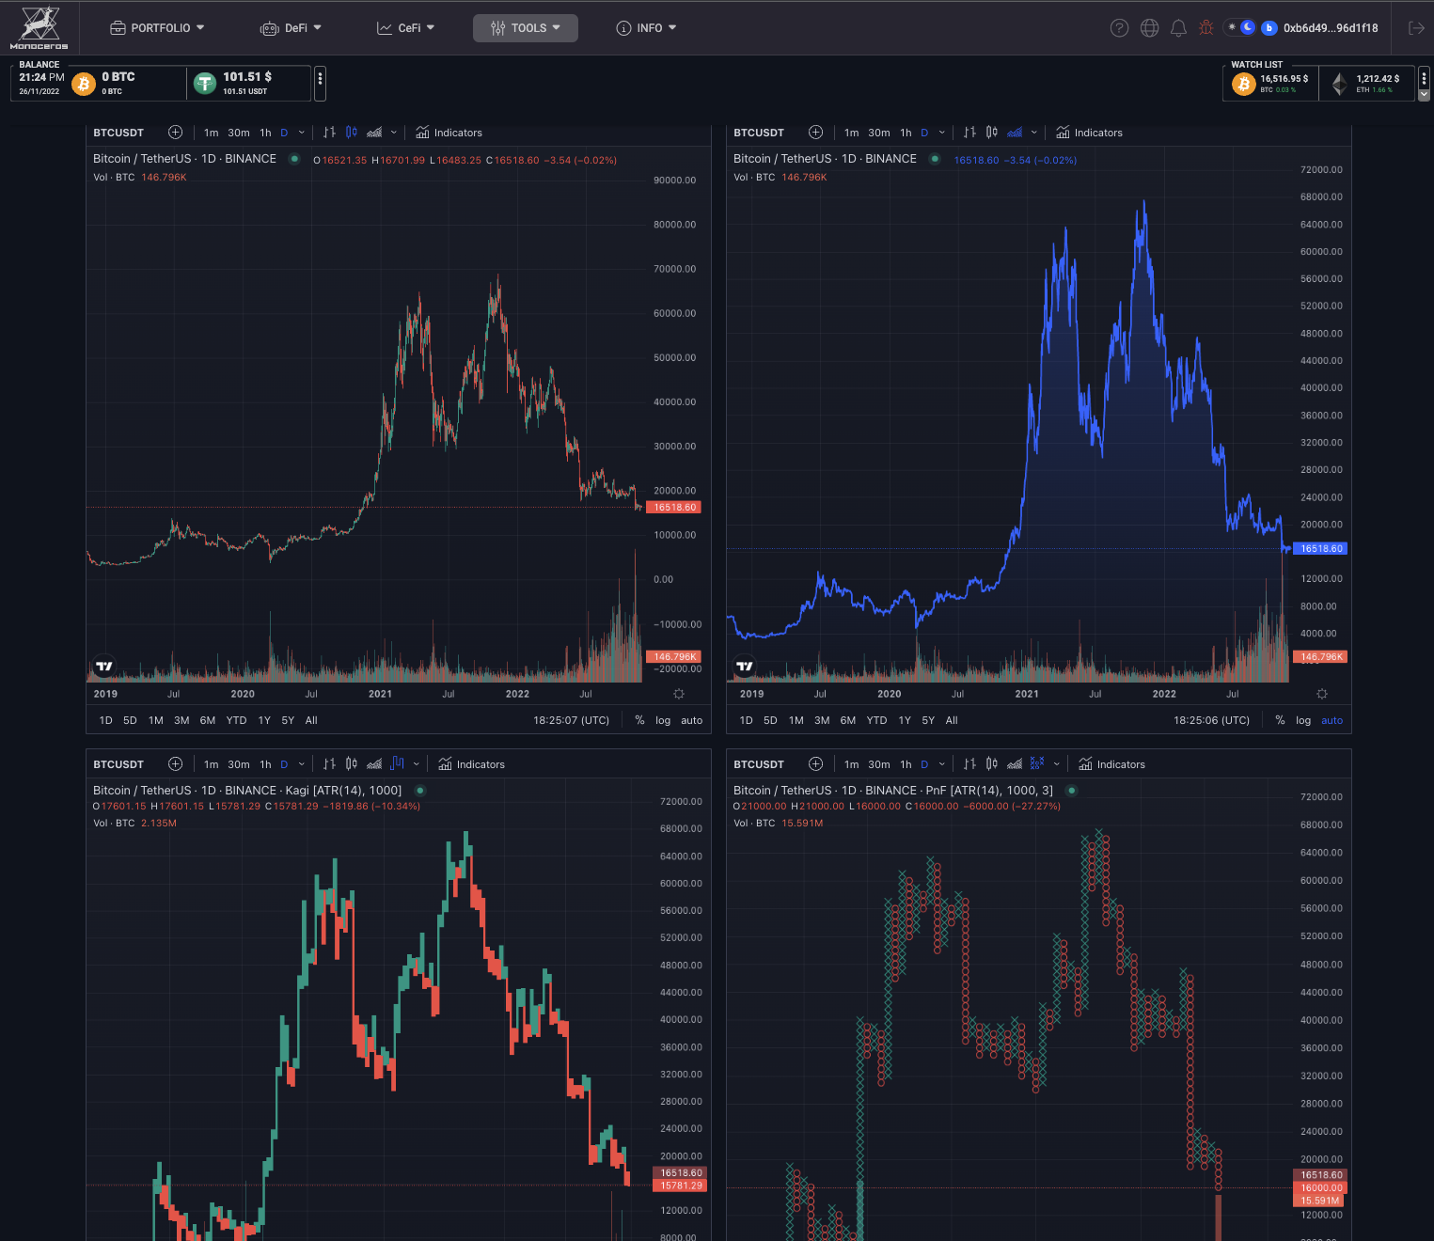Screen dimensions: 1434x1241
Task: Expand the PORTFOLIO dropdown menu
Action: click(x=157, y=28)
